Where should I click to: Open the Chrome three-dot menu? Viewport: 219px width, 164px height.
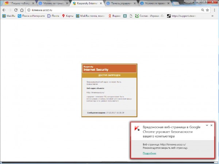pyautogui.click(x=214, y=10)
